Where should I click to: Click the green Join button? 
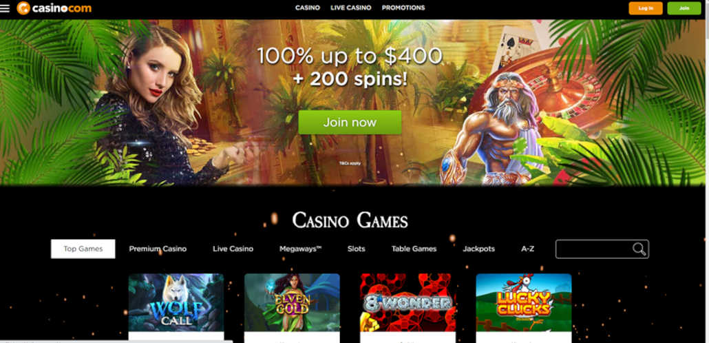click(x=684, y=8)
